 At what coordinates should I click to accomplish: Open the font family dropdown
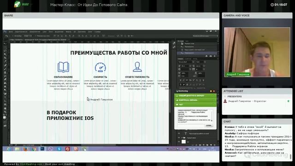pyautogui.click(x=193, y=62)
